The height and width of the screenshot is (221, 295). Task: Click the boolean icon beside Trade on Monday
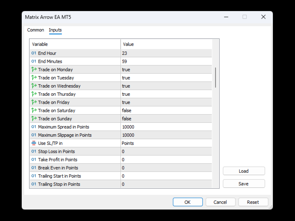click(x=34, y=70)
